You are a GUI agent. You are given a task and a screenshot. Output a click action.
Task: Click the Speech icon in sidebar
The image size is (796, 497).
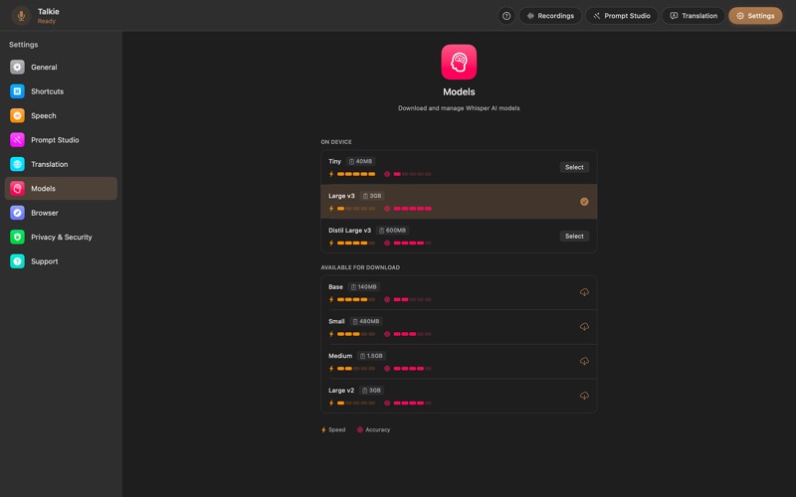pos(17,115)
